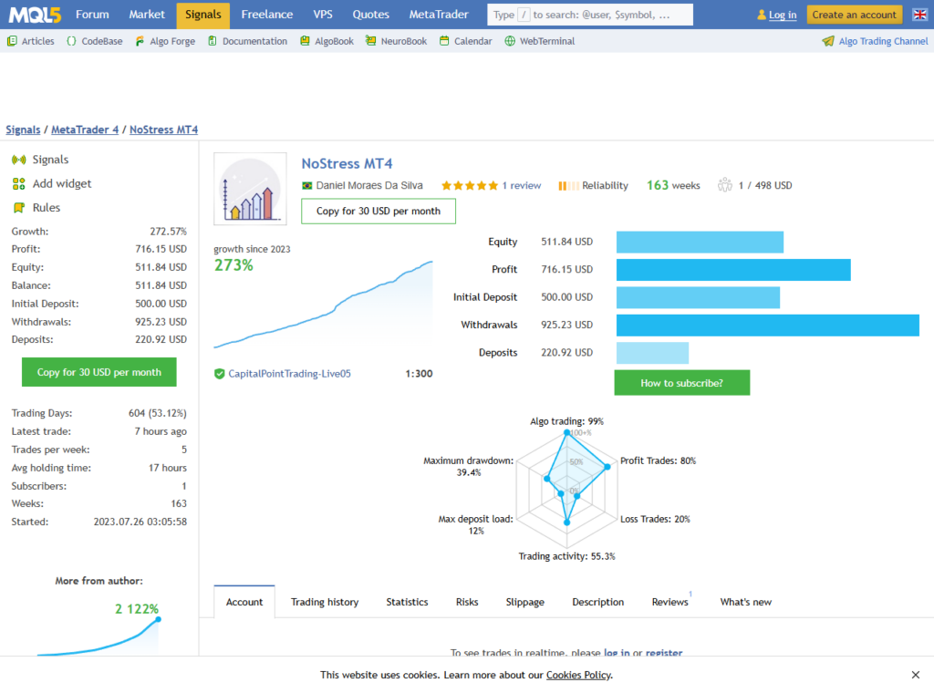Click the green Copy for 30 USD button
Image resolution: width=934 pixels, height=693 pixels.
pyautogui.click(x=99, y=372)
